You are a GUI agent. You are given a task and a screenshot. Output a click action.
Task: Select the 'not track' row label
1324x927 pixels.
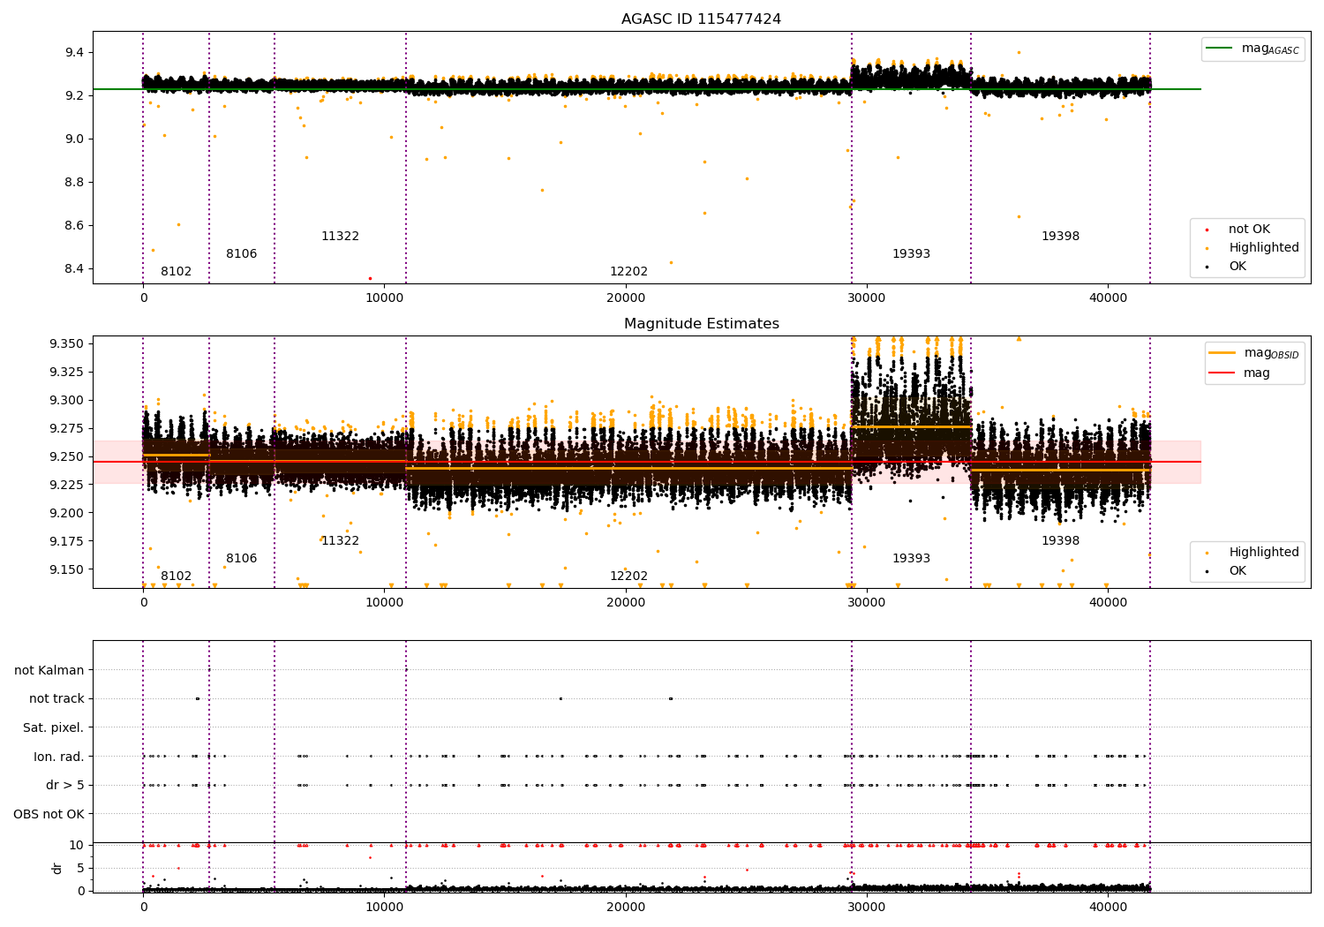coord(56,699)
